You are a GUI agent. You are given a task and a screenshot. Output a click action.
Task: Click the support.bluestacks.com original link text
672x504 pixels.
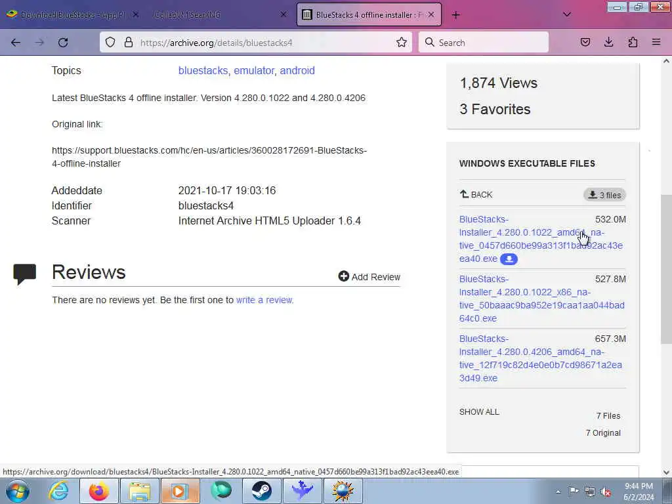click(x=209, y=157)
